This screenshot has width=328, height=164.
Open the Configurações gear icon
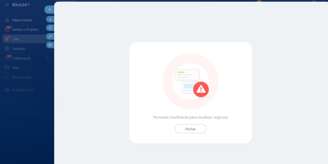click(x=7, y=90)
